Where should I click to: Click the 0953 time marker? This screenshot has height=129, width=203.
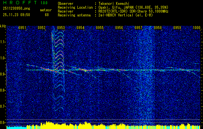coord(61,28)
